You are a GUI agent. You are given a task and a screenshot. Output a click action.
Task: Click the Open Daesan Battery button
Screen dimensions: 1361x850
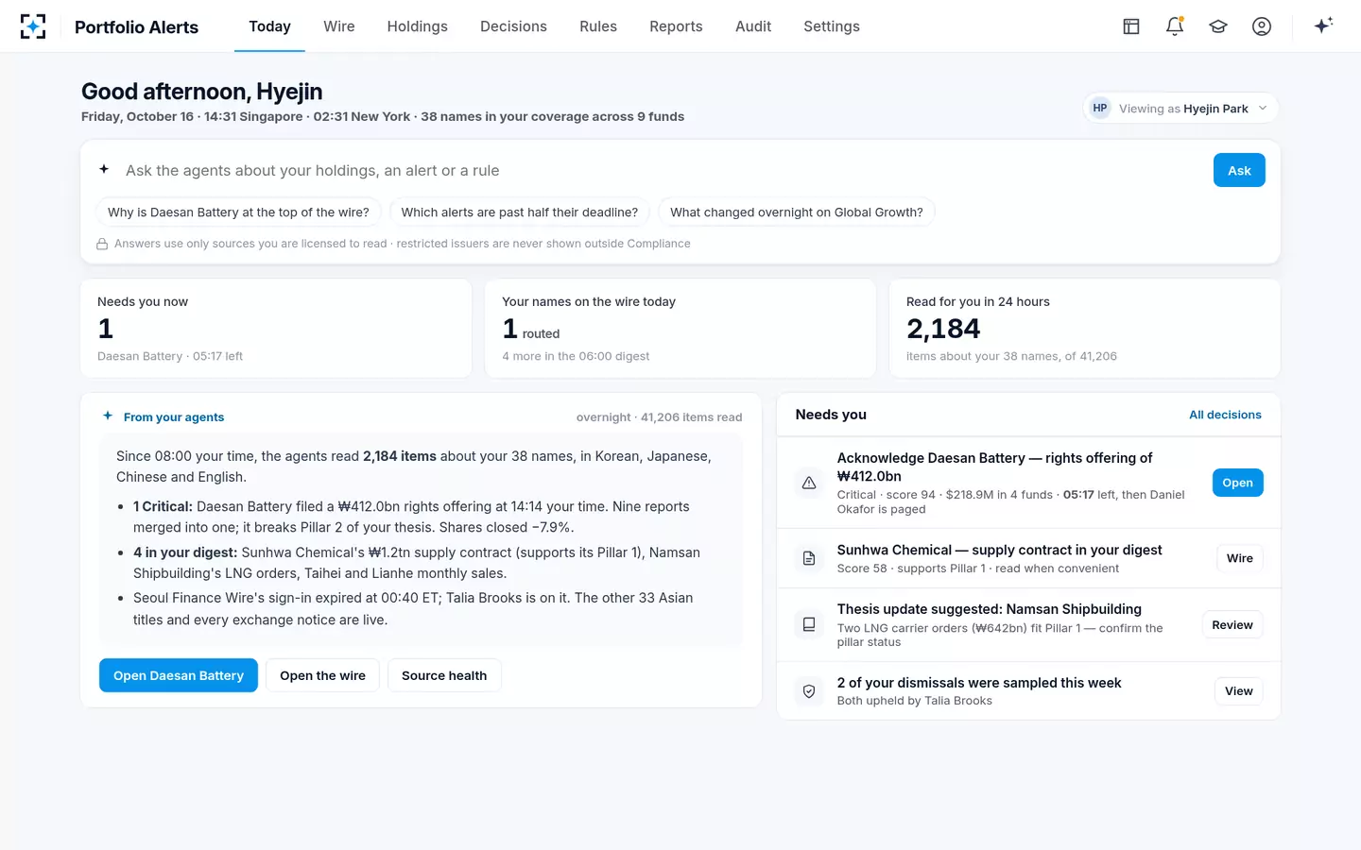179,675
